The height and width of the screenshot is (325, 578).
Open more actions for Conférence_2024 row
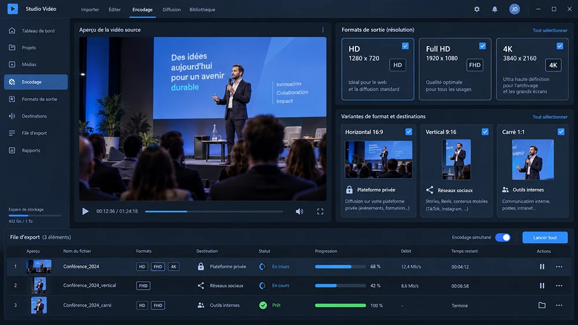coord(559,267)
